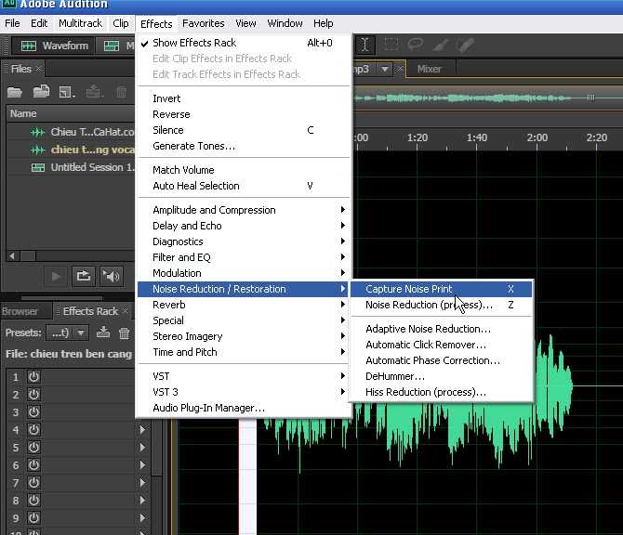This screenshot has width=623, height=535.
Task: Switch to Multitrack view button
Action: [117, 46]
